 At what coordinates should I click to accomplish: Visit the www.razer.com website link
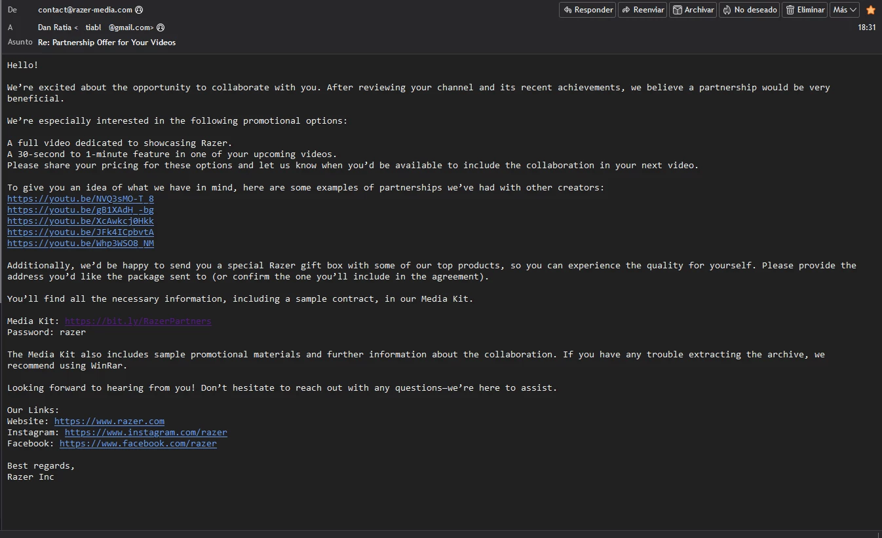109,421
